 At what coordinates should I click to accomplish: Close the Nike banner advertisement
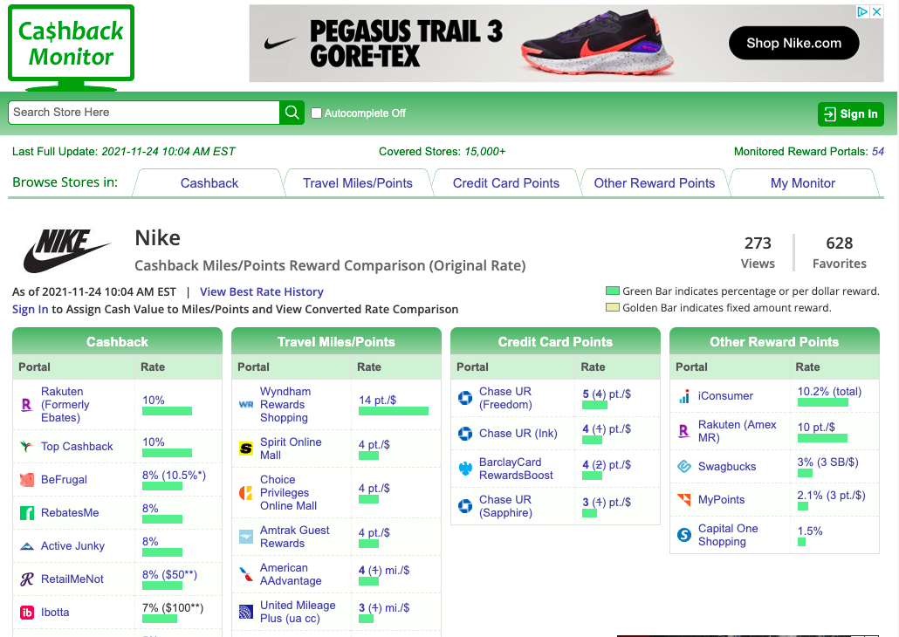tap(876, 11)
